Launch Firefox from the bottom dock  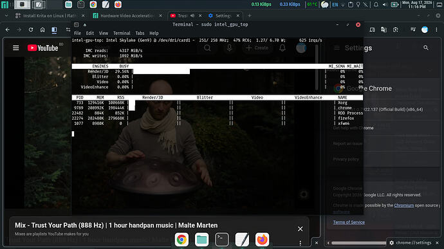[262, 239]
